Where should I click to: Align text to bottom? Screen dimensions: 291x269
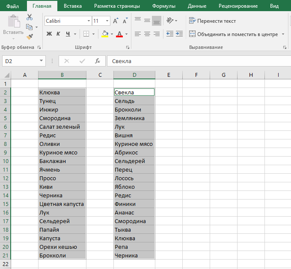tap(157, 21)
